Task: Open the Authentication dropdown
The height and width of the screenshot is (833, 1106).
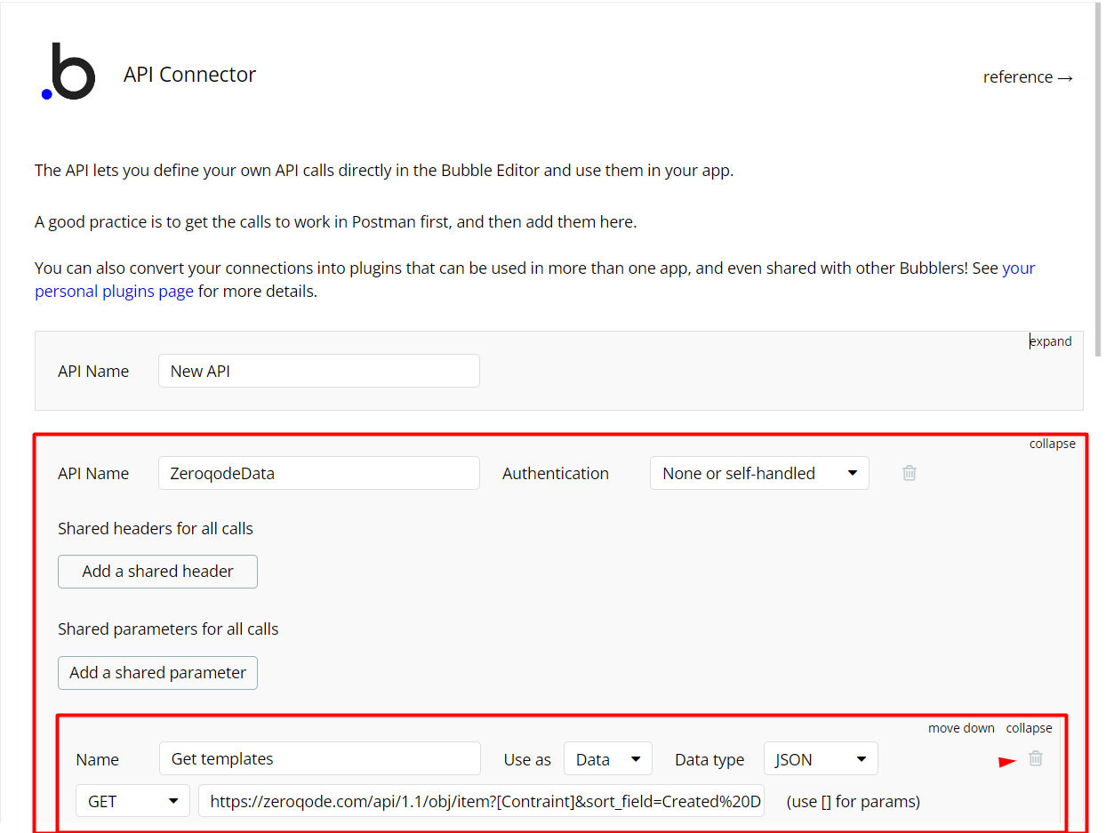Action: (x=759, y=473)
